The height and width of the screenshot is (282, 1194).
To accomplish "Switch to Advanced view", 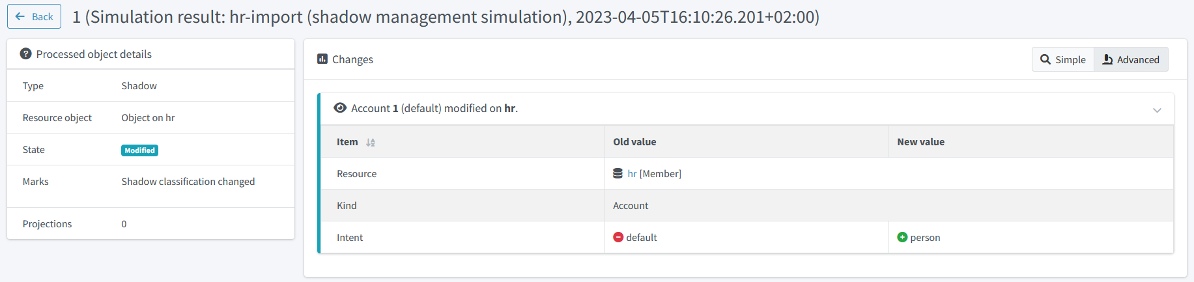I will 1131,59.
